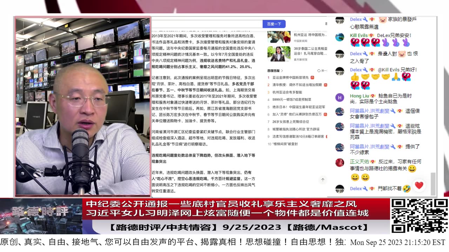Click the Baidu search input field
The image size is (449, 252).
(x=207, y=24)
